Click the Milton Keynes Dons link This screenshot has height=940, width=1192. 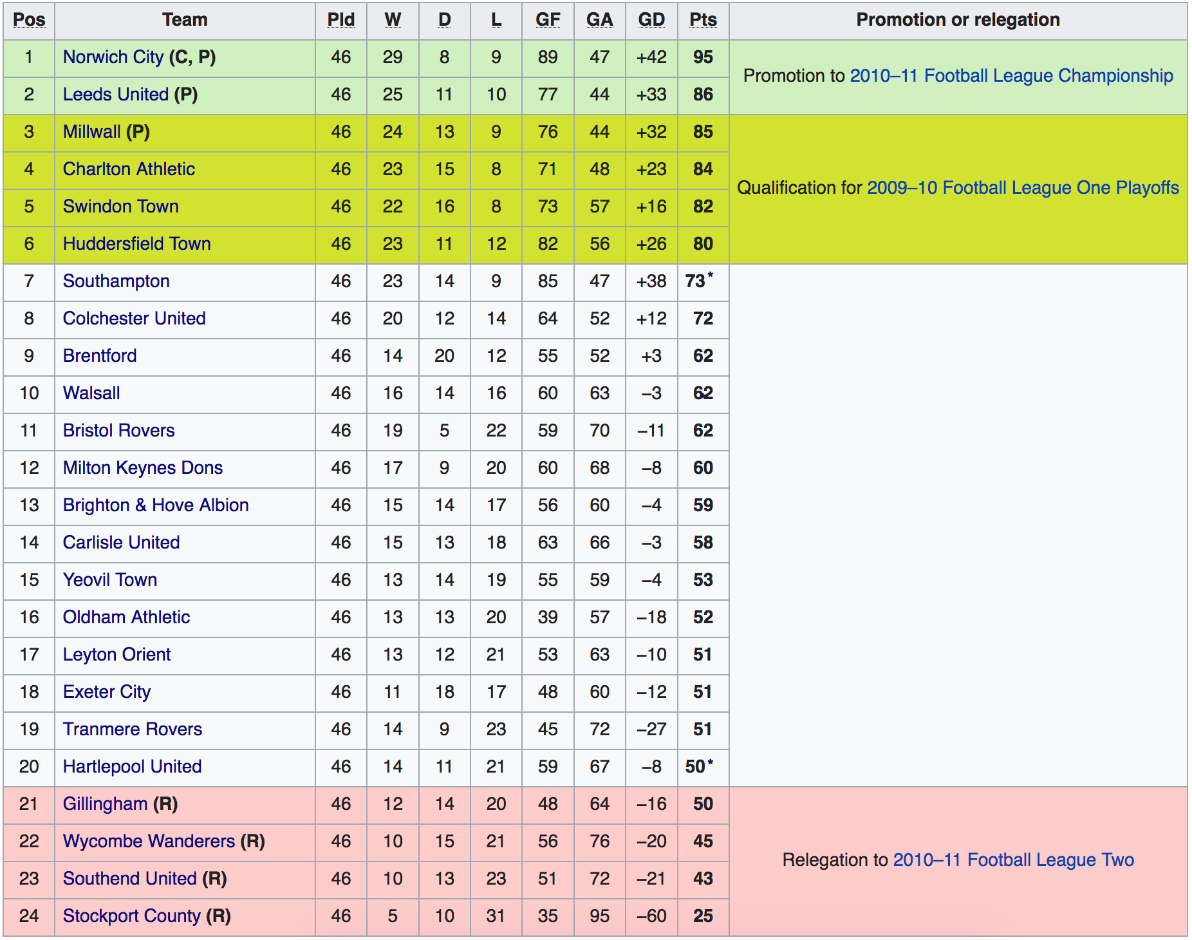143,468
